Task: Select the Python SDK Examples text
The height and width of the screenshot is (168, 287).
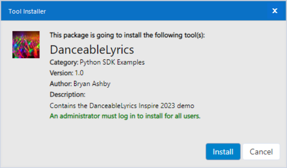Action: [112, 62]
